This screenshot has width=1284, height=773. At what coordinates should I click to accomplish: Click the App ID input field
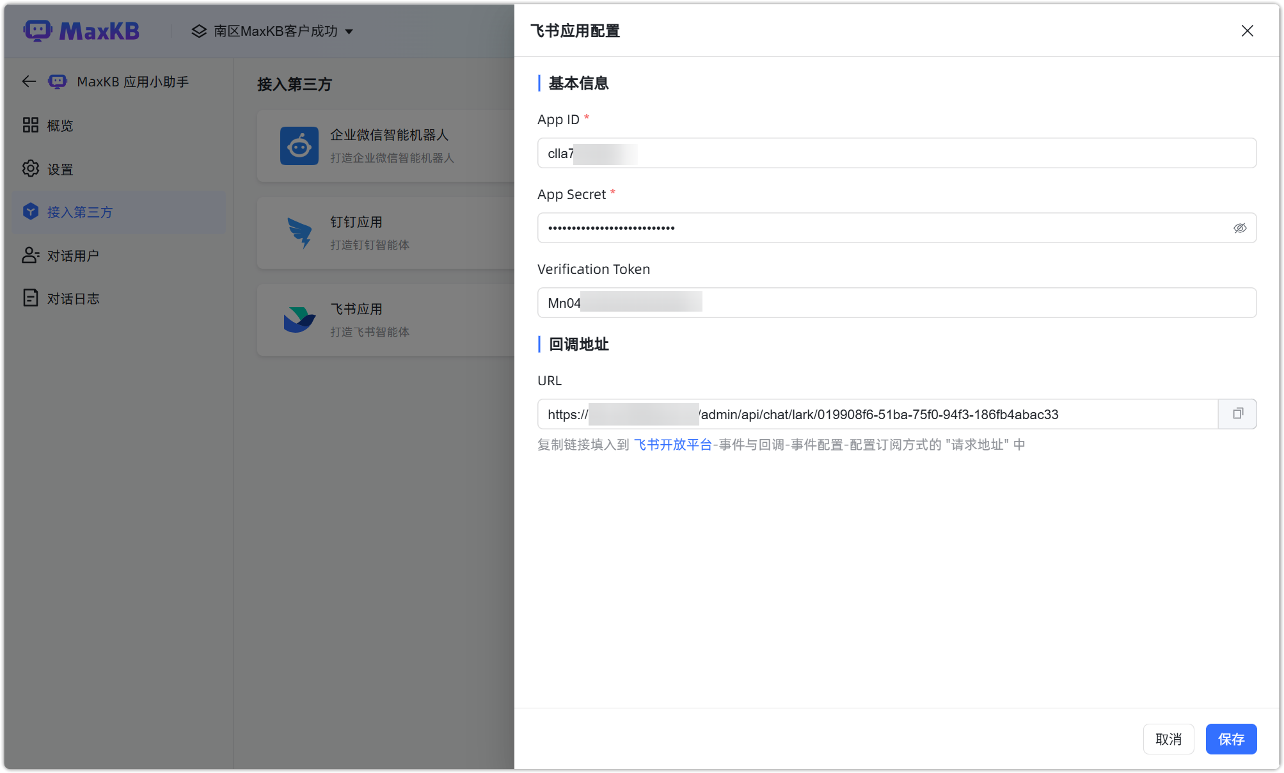896,153
